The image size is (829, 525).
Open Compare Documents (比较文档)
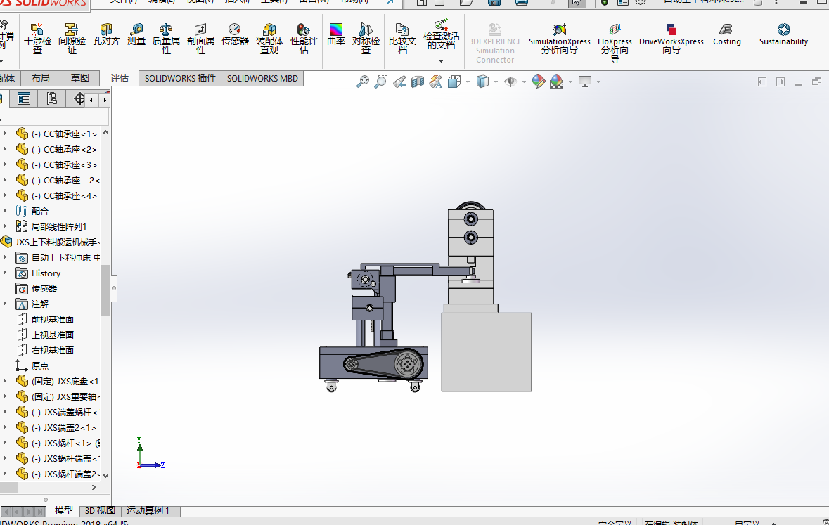tap(402, 38)
